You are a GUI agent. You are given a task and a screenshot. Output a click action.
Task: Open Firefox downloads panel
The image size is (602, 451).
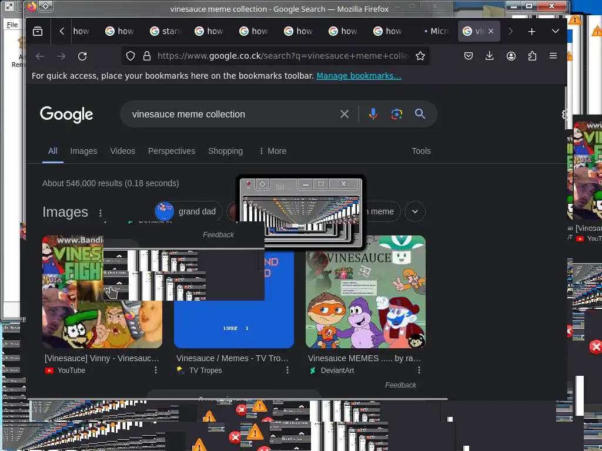[490, 56]
